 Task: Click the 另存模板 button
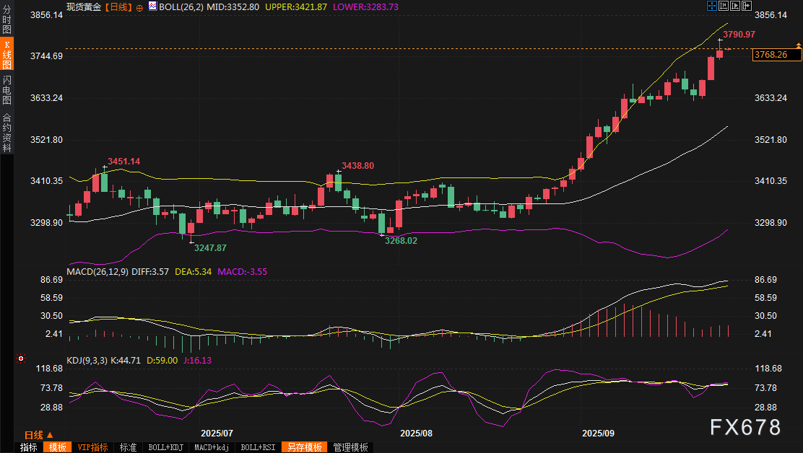coord(304,447)
